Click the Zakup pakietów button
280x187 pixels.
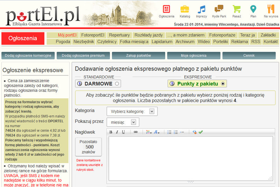[x=139, y=55]
